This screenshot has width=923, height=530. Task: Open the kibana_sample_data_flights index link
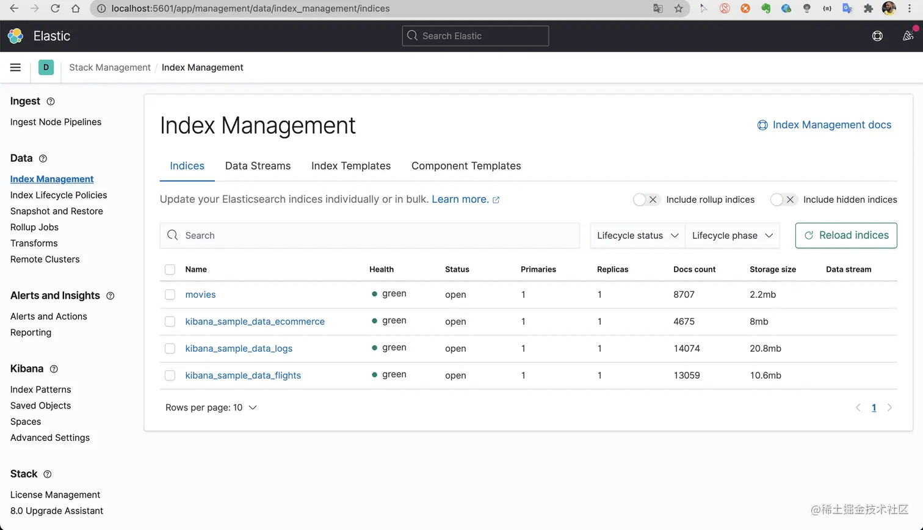(x=243, y=376)
